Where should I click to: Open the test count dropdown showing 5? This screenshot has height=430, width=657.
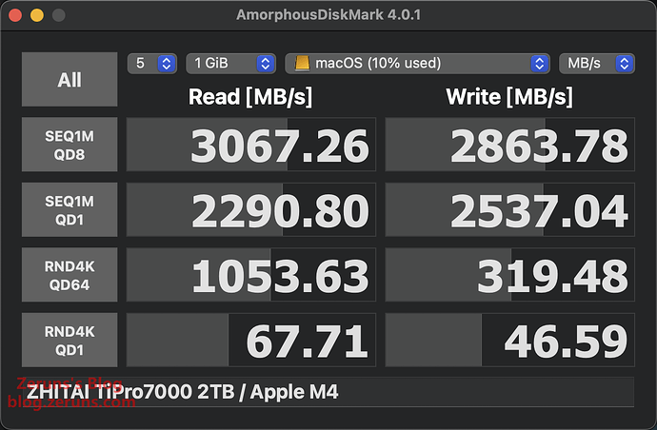[x=152, y=64]
